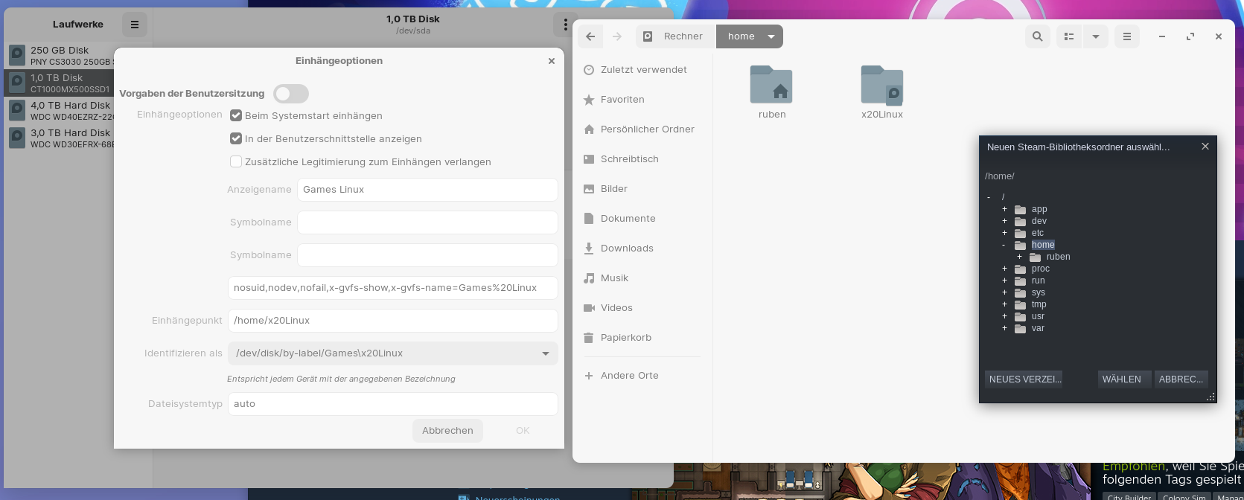Check Zusätzliche Legitimierung zum Einhängen verlangen
This screenshot has width=1244, height=500.
[236, 161]
